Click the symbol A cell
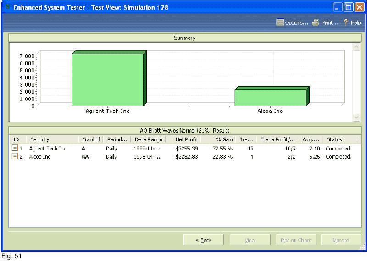Image resolution: width=367 pixels, height=261 pixels. point(83,149)
